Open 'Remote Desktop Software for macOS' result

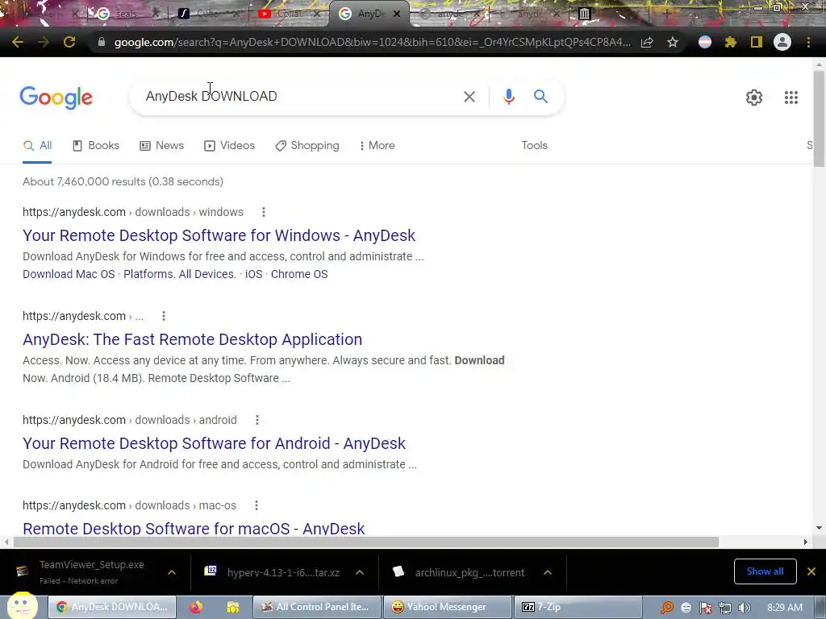tap(194, 528)
